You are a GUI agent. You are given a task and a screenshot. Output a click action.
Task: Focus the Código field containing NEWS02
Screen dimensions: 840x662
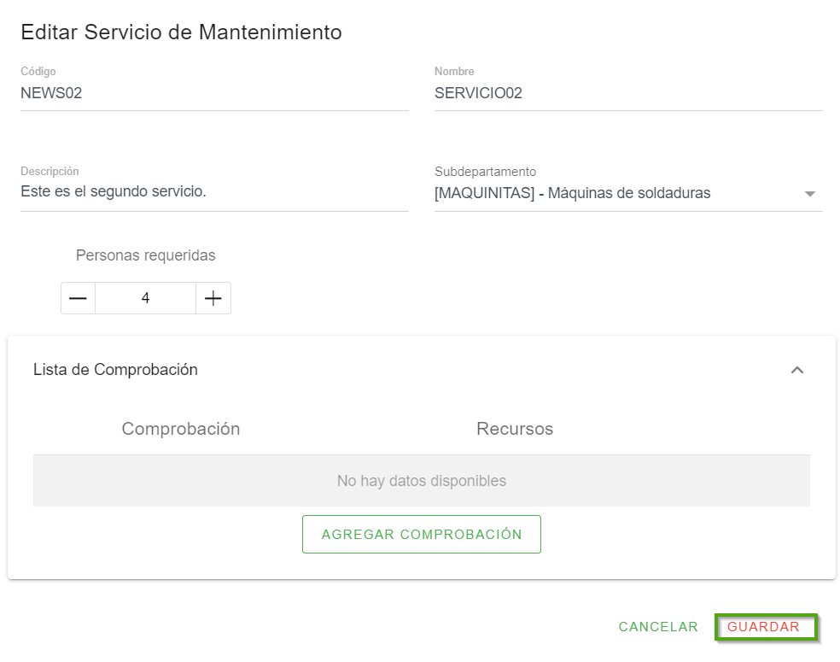click(x=213, y=94)
